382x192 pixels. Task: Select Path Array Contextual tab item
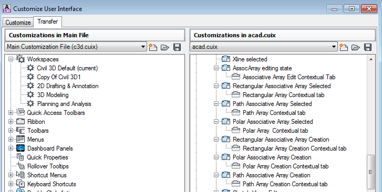(x=274, y=113)
